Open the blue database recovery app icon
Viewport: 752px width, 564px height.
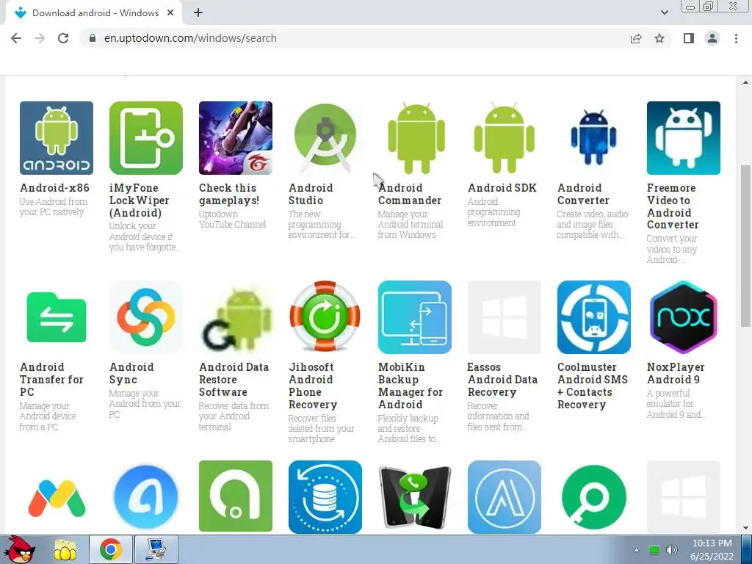point(325,497)
